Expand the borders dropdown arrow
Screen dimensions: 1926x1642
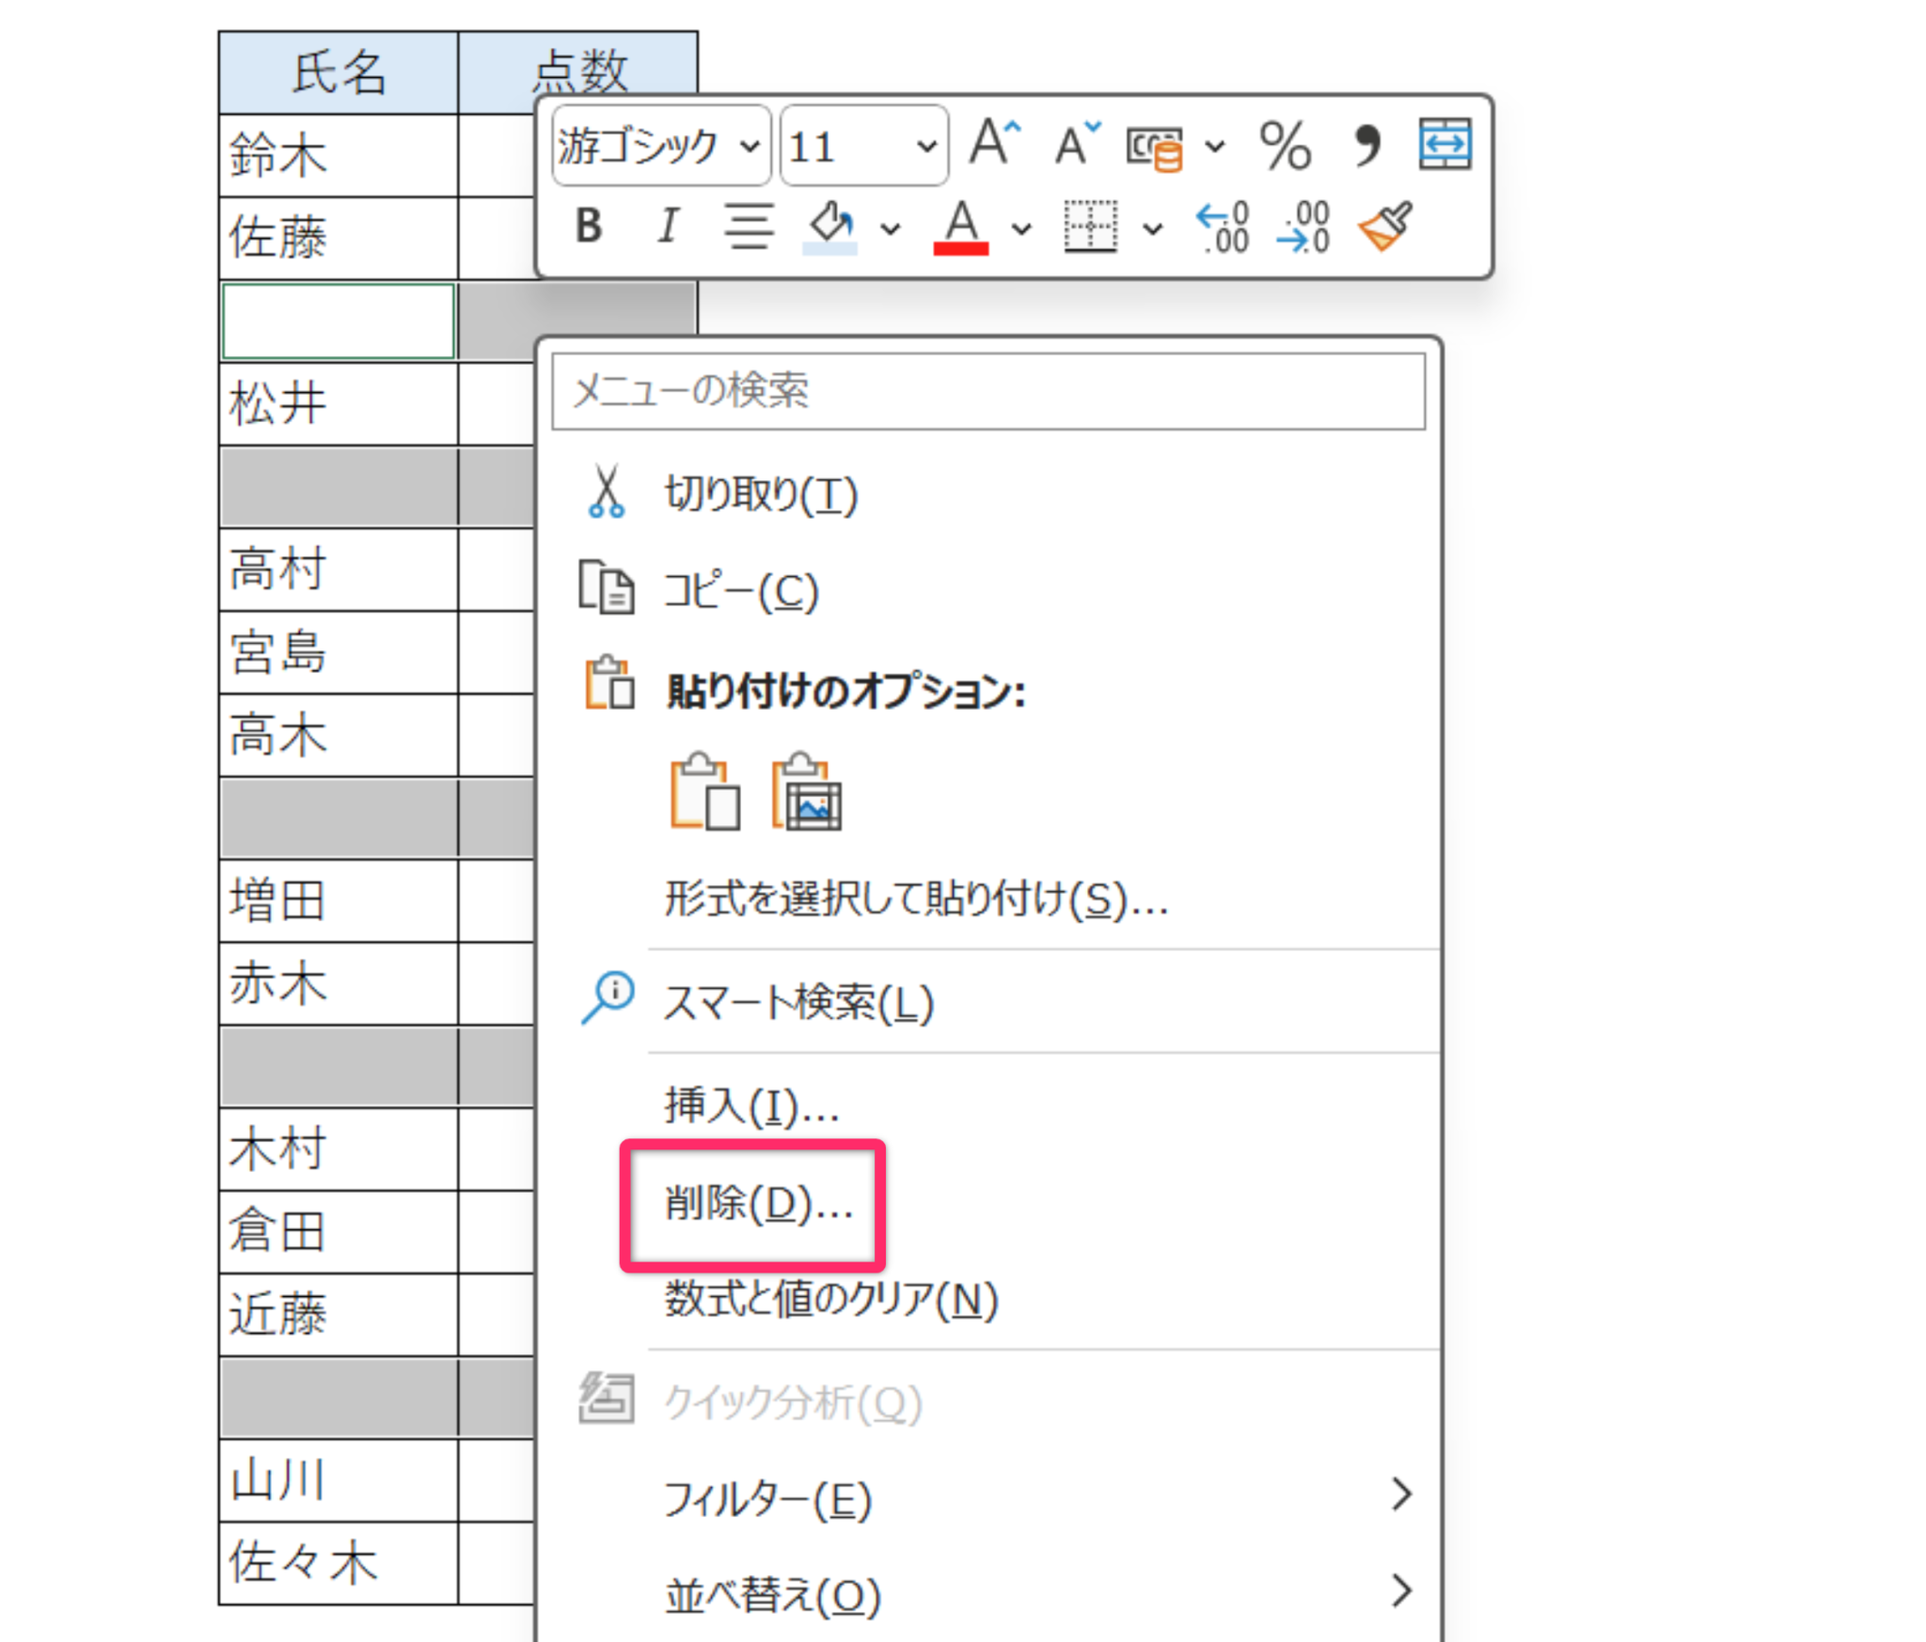point(1153,228)
